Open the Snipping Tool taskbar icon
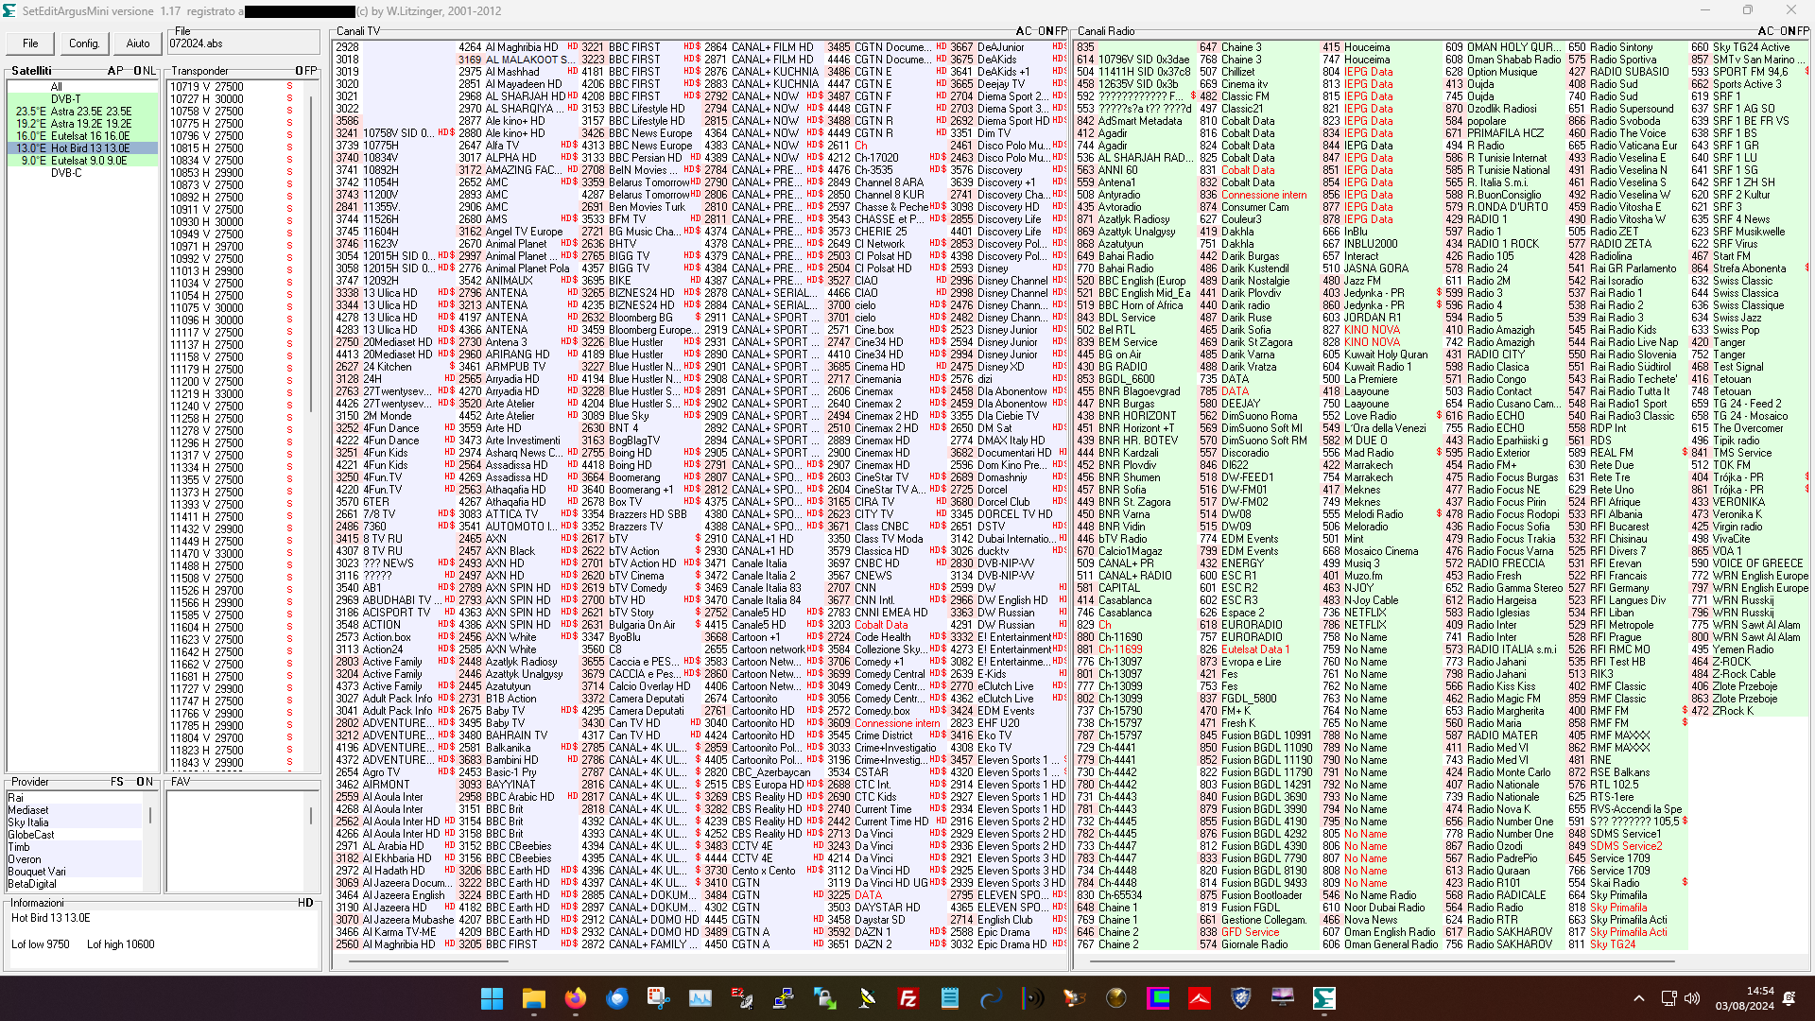 (658, 997)
